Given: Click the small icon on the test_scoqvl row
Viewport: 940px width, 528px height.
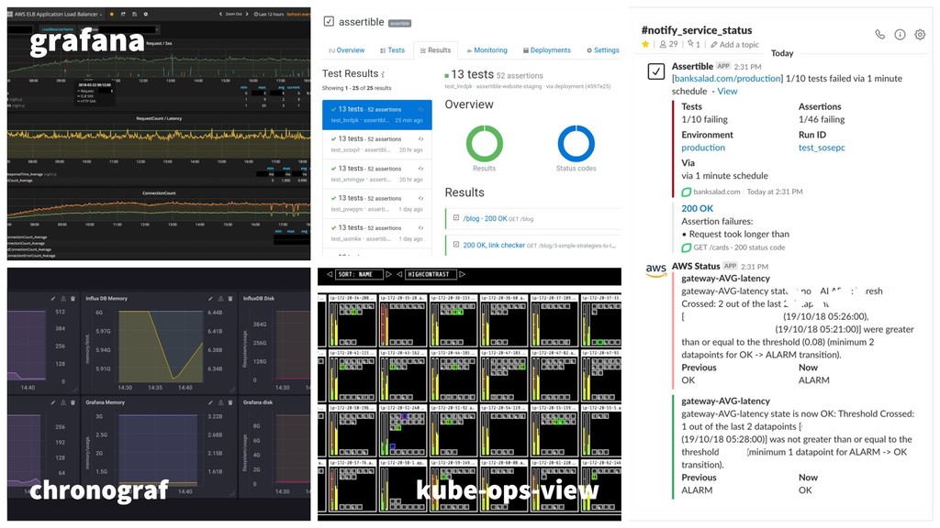Looking at the screenshot, I should tap(420, 139).
